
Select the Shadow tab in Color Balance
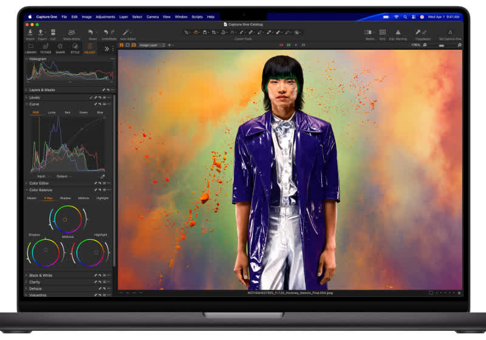65,198
